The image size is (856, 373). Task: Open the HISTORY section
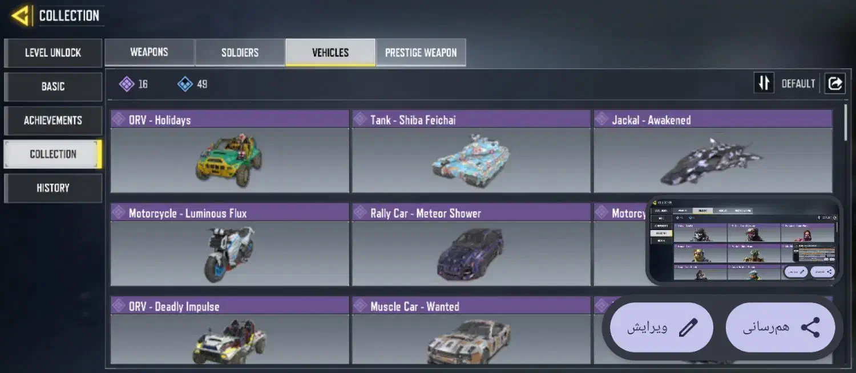[x=53, y=188]
